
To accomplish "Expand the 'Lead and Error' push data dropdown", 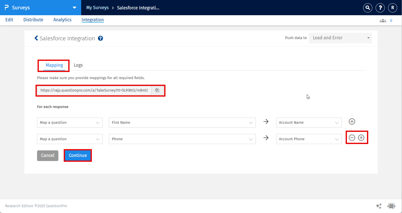I will (340, 38).
